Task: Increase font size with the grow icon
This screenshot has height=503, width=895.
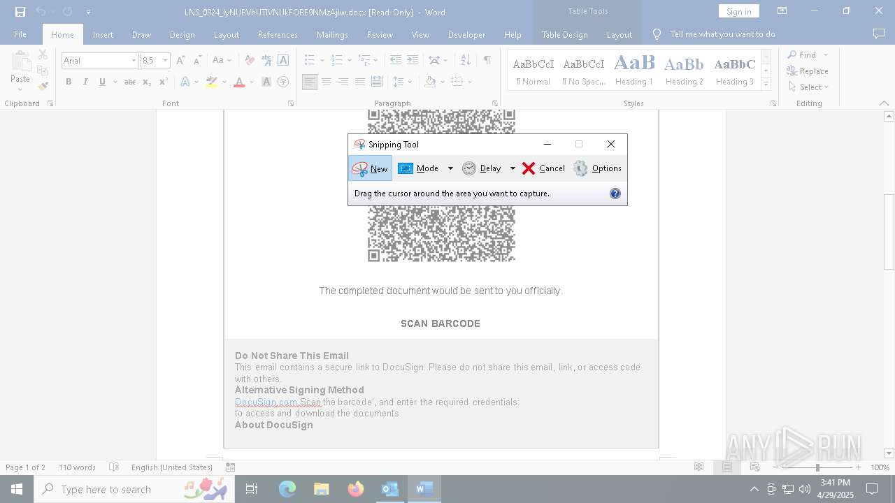Action: 181,61
